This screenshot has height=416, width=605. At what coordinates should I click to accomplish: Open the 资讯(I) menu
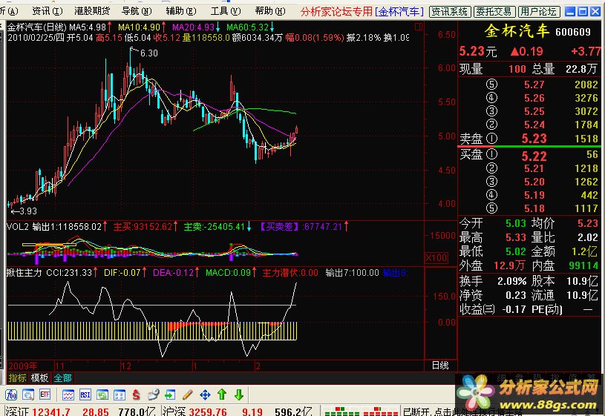click(x=48, y=11)
